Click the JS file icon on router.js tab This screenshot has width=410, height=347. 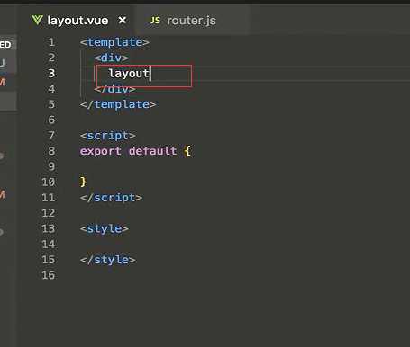click(155, 21)
